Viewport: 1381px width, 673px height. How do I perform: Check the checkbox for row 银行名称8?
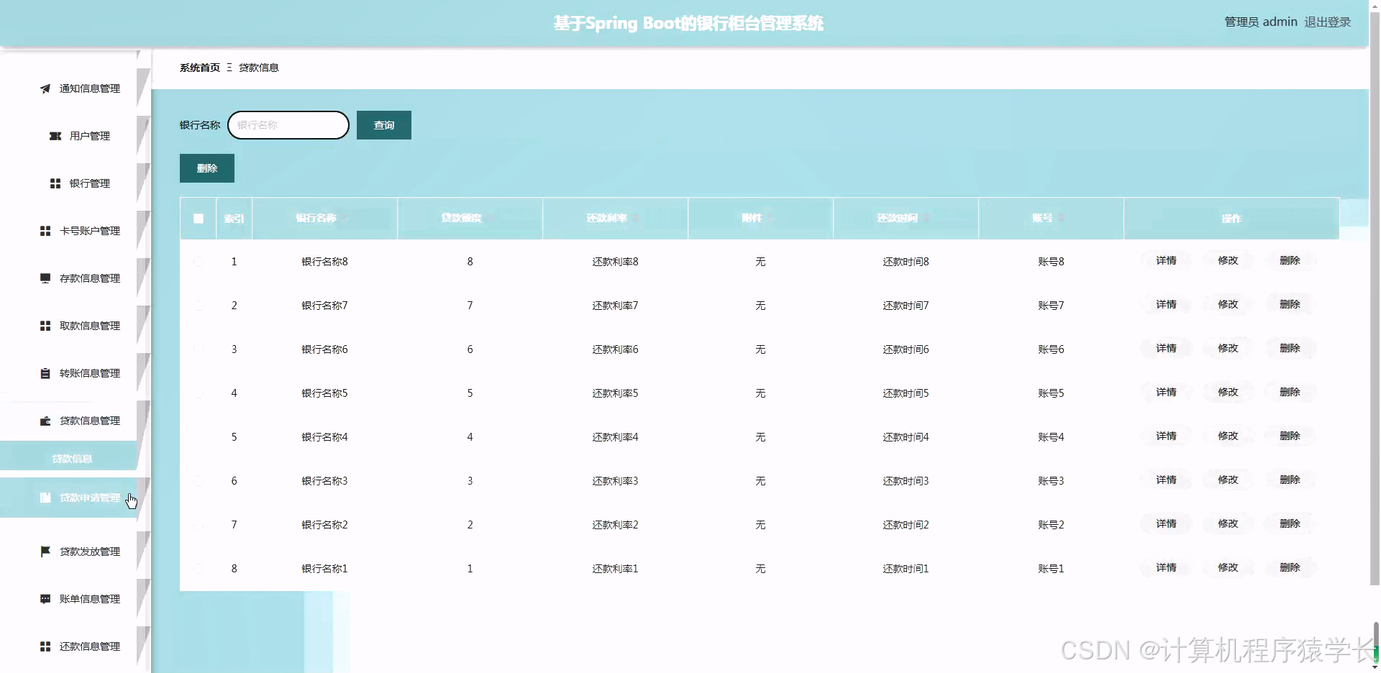point(199,262)
